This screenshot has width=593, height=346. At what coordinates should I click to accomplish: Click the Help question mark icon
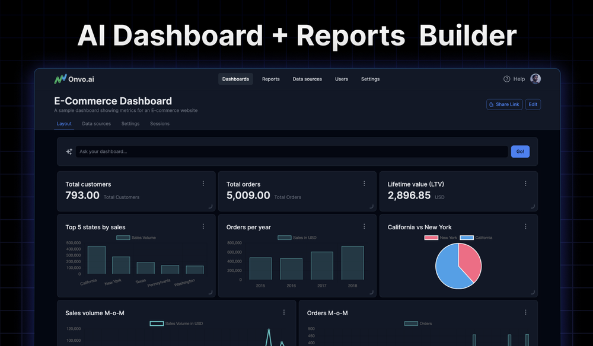pyautogui.click(x=507, y=79)
